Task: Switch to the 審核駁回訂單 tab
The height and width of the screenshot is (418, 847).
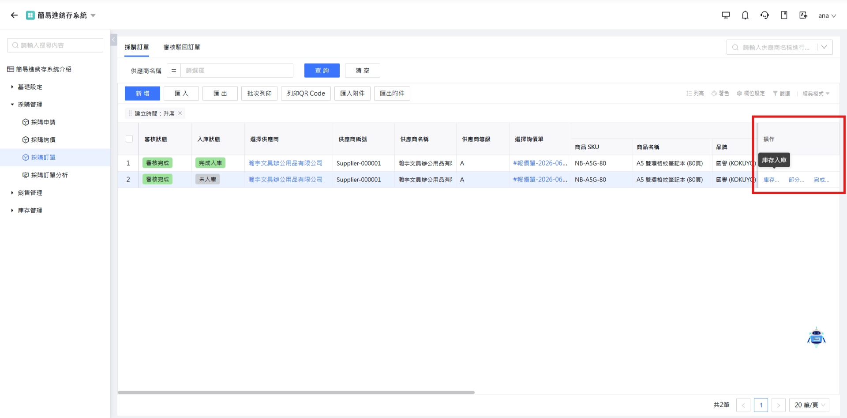Action: [182, 47]
